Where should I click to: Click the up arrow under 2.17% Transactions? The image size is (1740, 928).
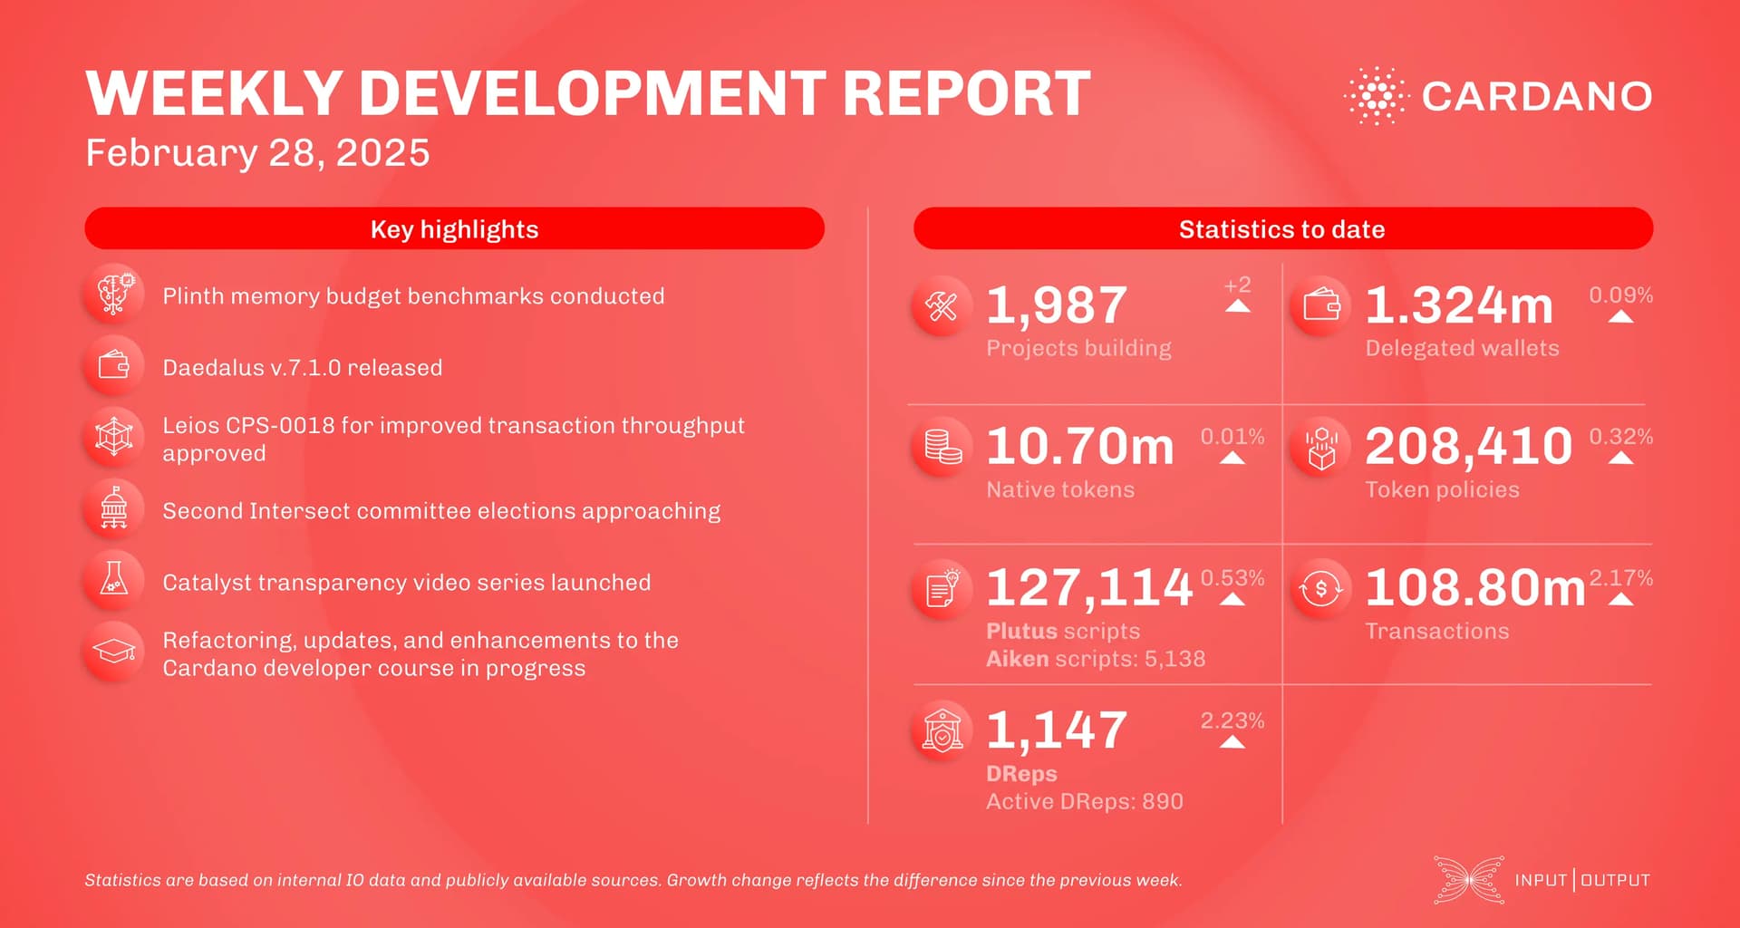tap(1620, 599)
